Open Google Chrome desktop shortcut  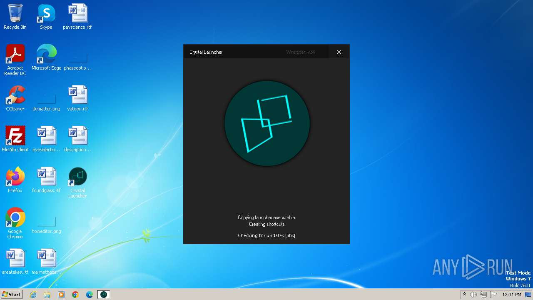[15, 223]
